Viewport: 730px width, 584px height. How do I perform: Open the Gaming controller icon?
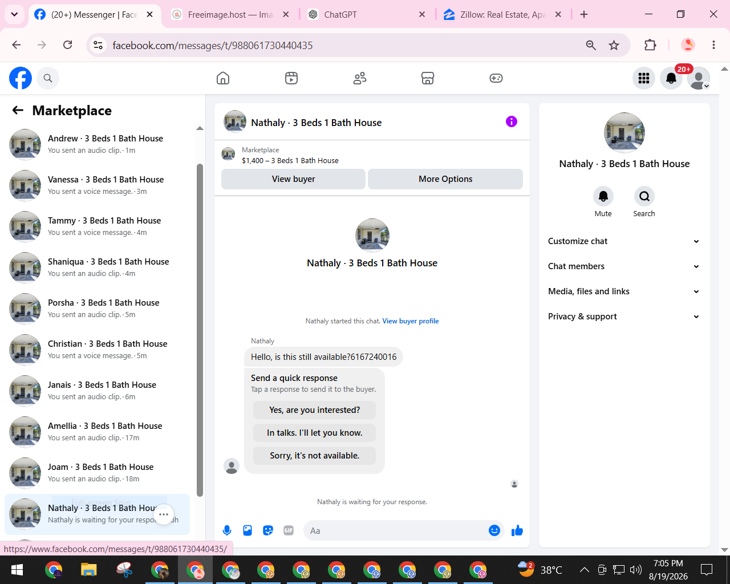pyautogui.click(x=496, y=78)
